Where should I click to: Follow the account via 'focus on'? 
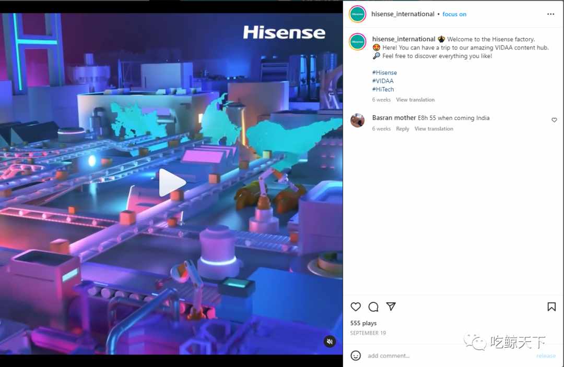click(x=454, y=14)
